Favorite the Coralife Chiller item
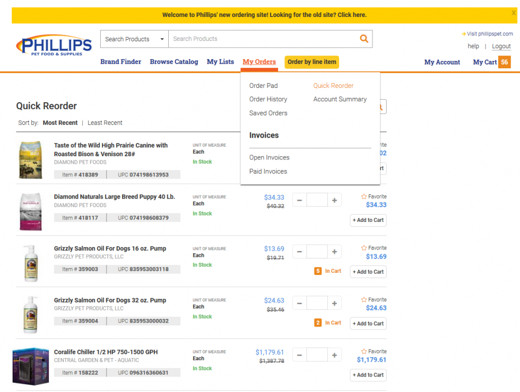Viewport: 520px width, 392px height. (x=374, y=351)
